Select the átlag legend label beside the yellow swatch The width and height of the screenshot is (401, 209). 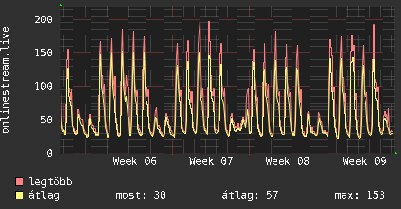[44, 195]
